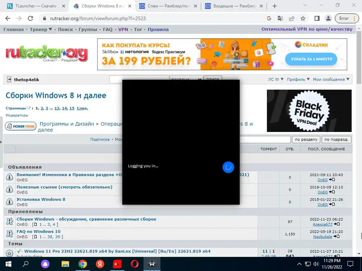Switch to the TLauncher tab
This screenshot has height=271, width=362.
(x=36, y=6)
